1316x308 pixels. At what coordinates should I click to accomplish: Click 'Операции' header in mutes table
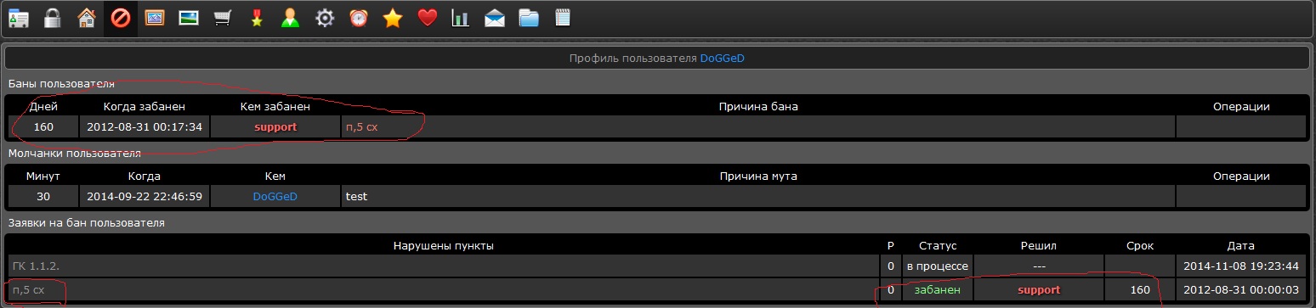(x=1241, y=176)
